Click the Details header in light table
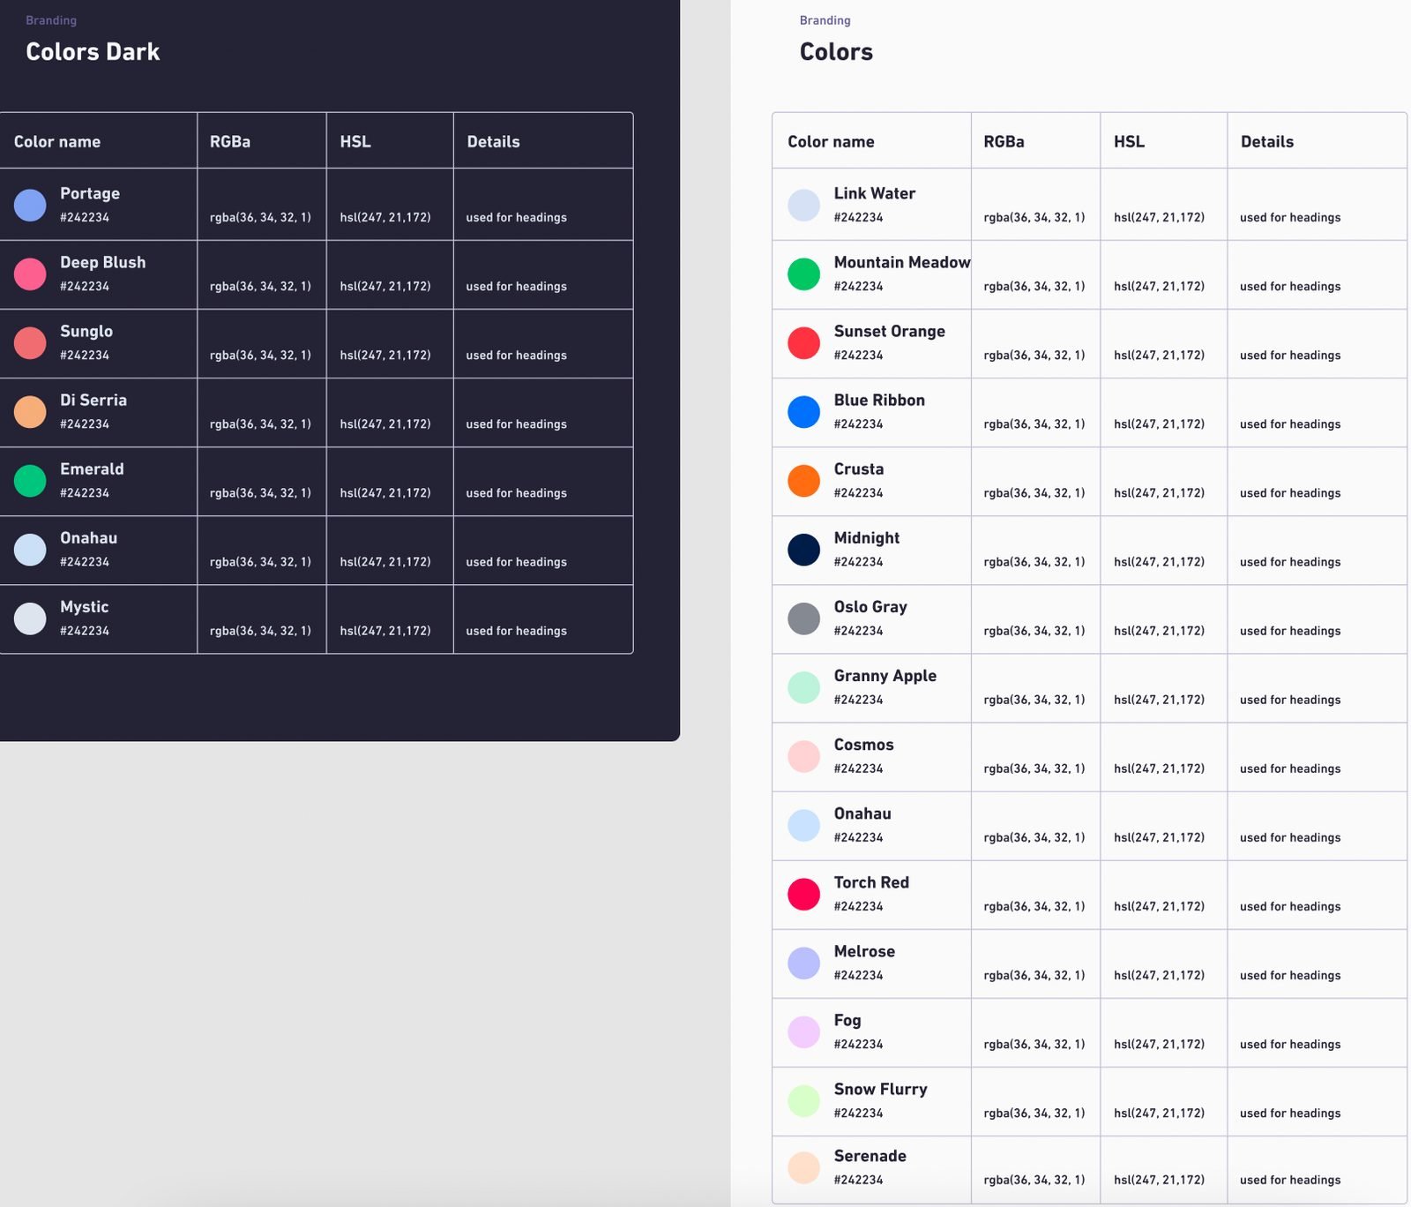Viewport: 1411px width, 1207px height. (1267, 142)
